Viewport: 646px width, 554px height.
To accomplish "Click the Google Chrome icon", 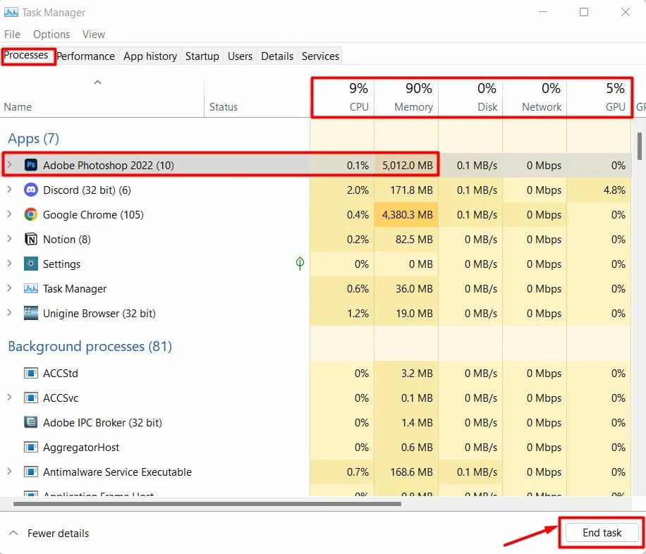I will [31, 214].
